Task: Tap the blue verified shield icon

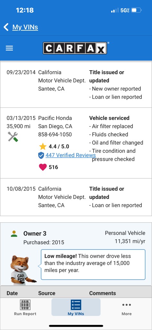Action: 41,155
